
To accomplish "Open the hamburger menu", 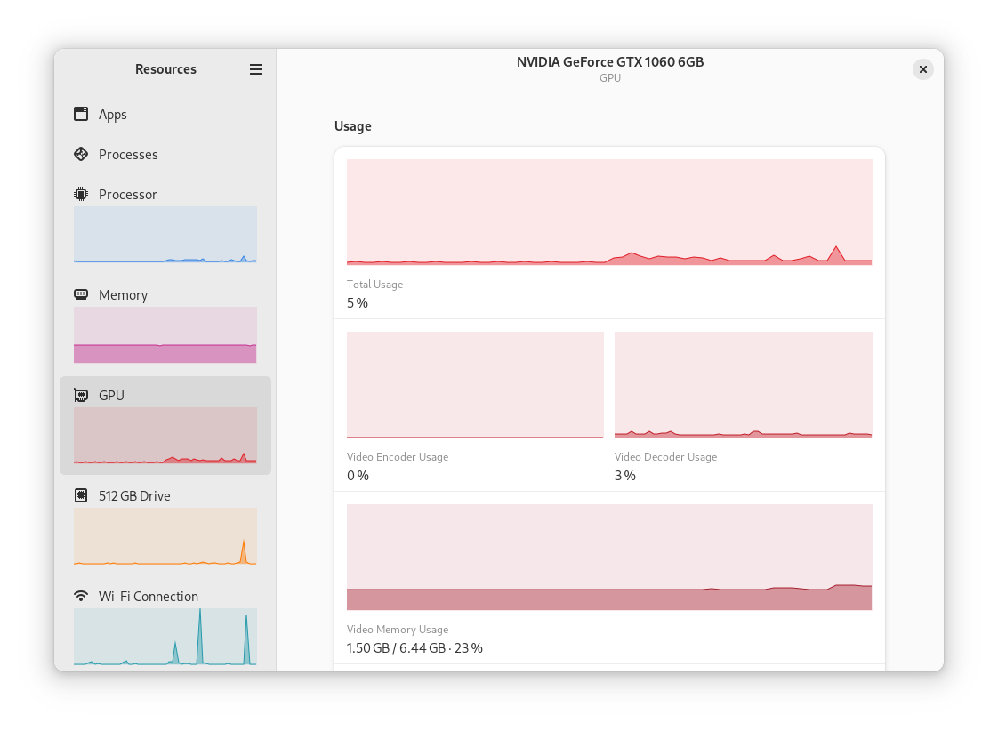I will [256, 69].
